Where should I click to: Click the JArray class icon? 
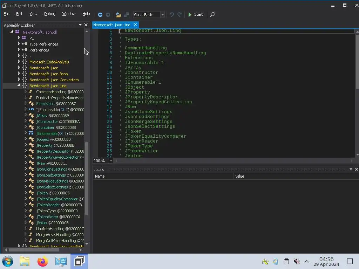click(31, 116)
